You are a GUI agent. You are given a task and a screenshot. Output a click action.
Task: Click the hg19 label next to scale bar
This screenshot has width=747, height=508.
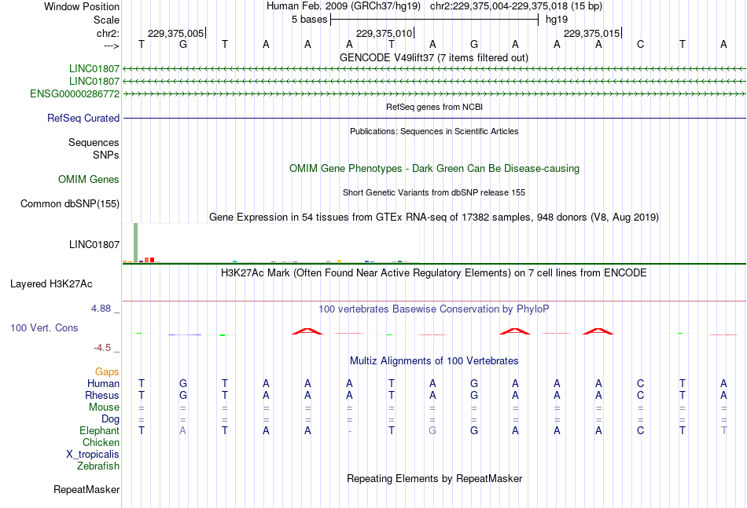tap(557, 20)
